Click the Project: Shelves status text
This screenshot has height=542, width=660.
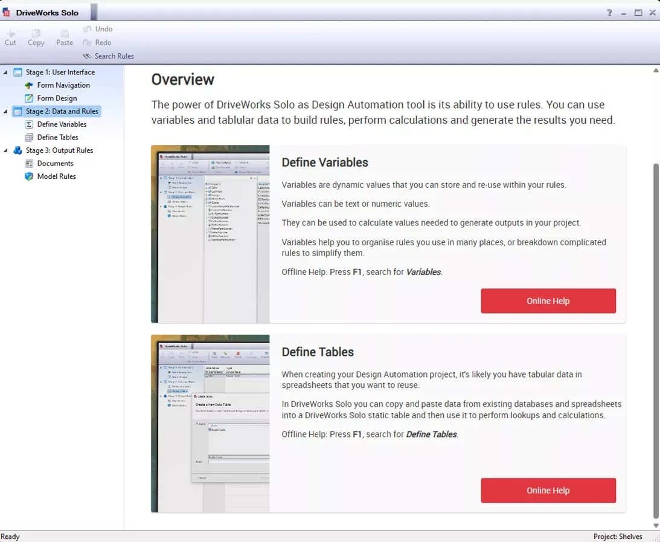click(618, 537)
